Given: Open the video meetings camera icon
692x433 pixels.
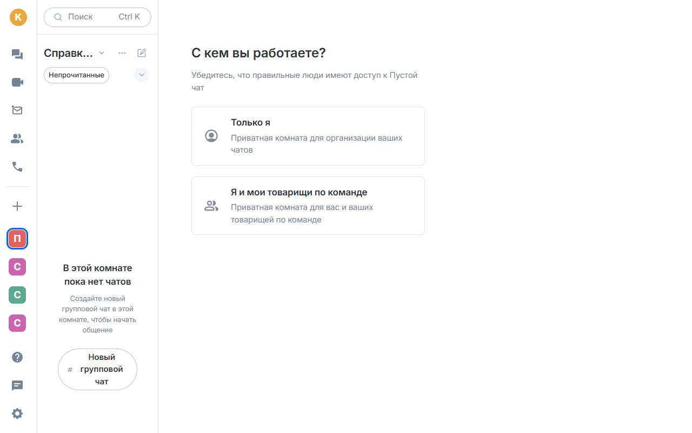Looking at the screenshot, I should click(17, 82).
